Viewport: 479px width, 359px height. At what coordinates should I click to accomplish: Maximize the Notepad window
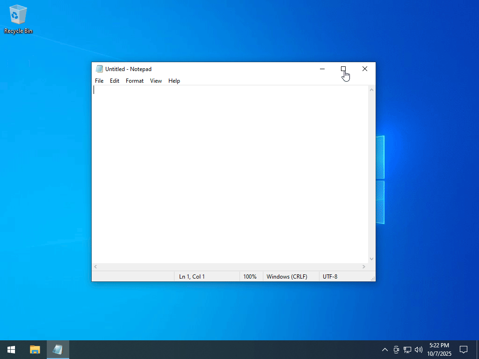pyautogui.click(x=343, y=69)
